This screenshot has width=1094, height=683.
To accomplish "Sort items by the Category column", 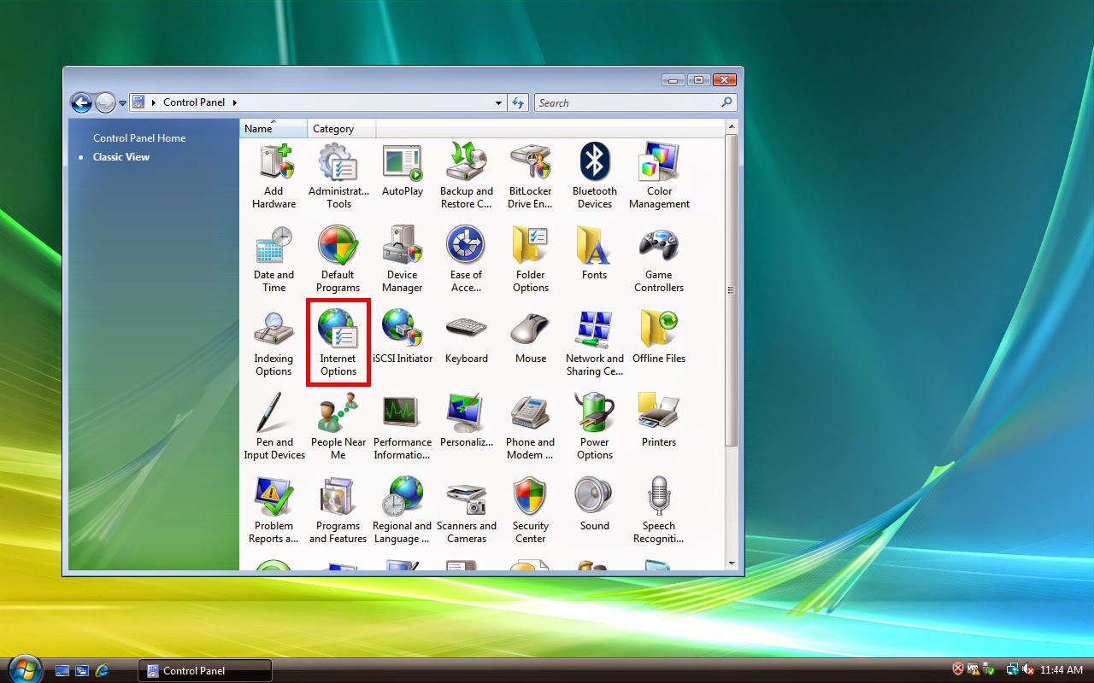I will (342, 129).
